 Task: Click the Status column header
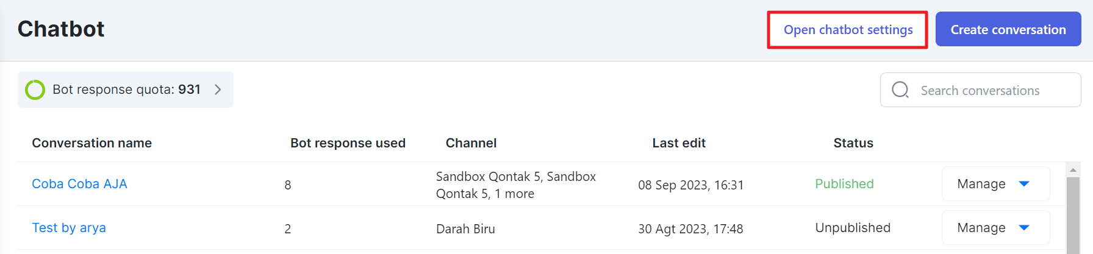[x=853, y=143]
